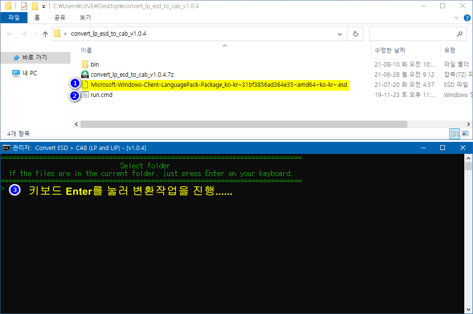This screenshot has width=473, height=314.
Task: Sort by 유형 column header
Action: tap(449, 50)
